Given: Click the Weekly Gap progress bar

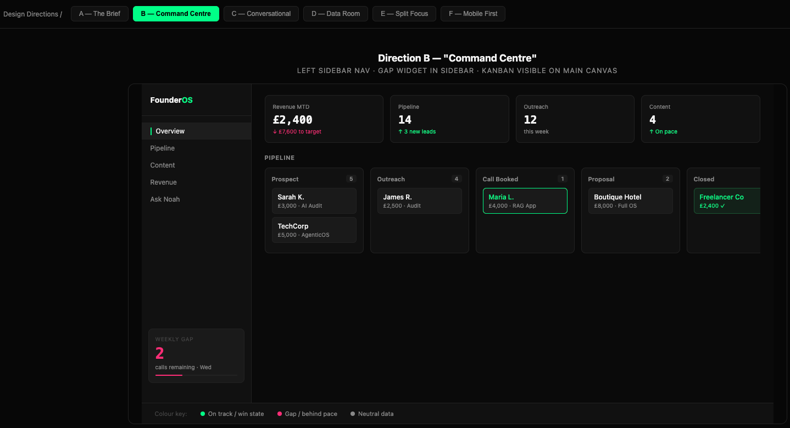Looking at the screenshot, I should coord(196,375).
